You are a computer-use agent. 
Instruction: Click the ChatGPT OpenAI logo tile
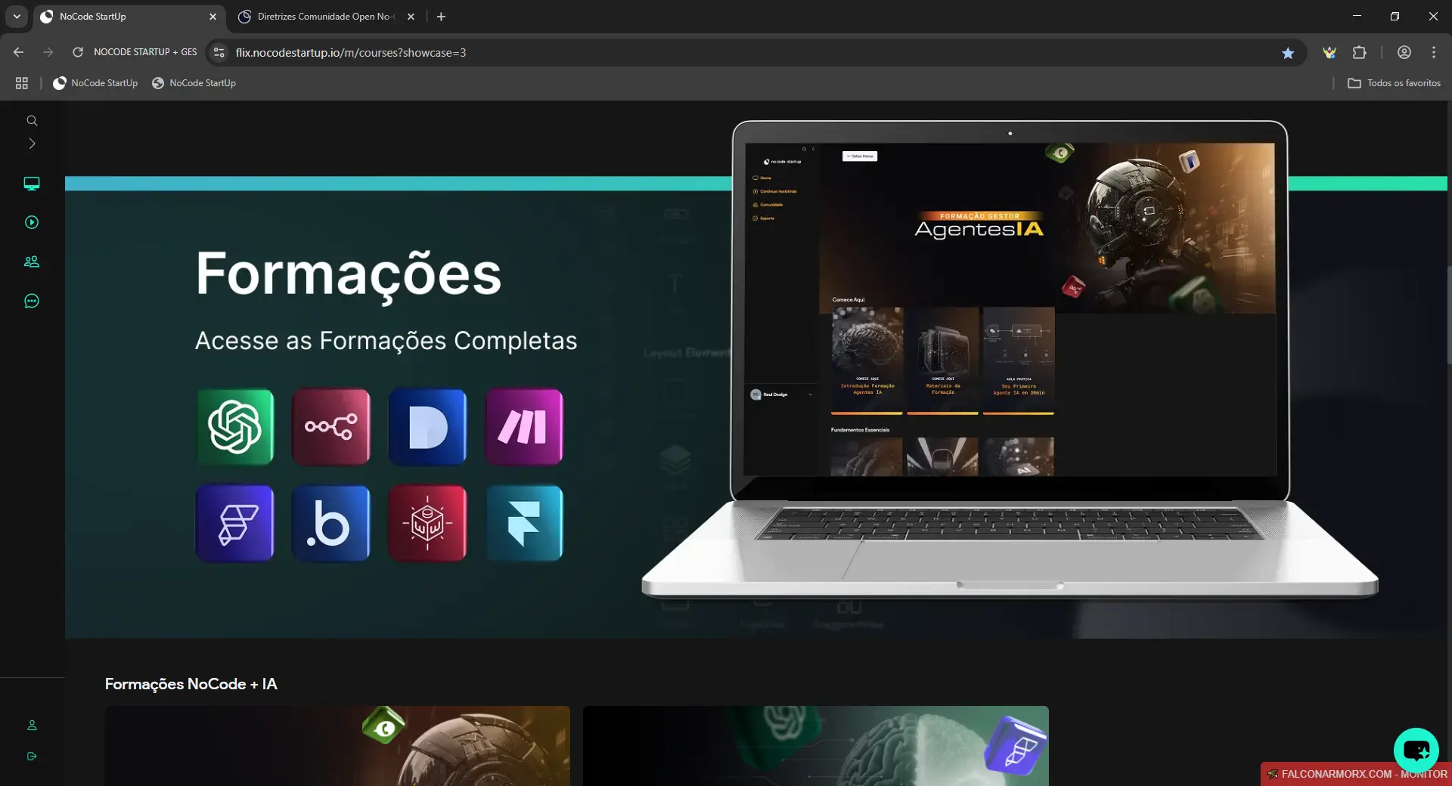click(235, 427)
